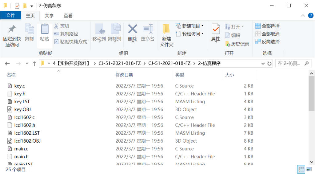Image resolution: width=315 pixels, height=174 pixels.
Task: Sort by the 类型 type column
Action: [x=180, y=75]
